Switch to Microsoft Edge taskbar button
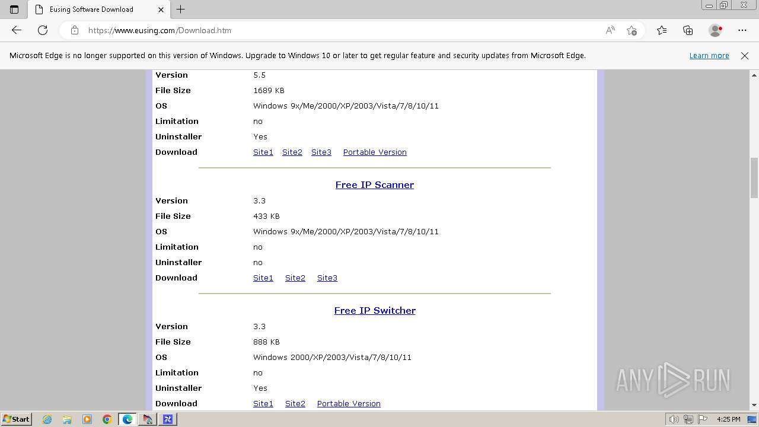Viewport: 759px width, 427px height. click(127, 419)
